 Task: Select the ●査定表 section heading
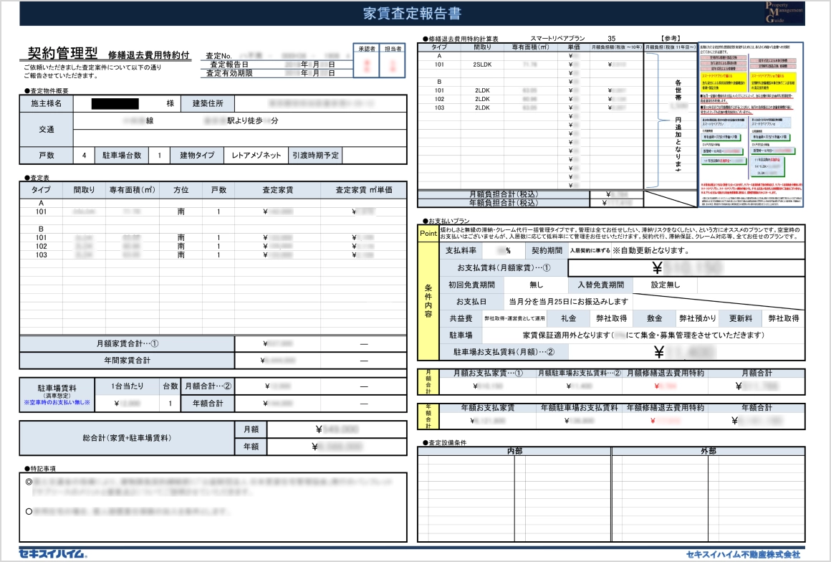pos(37,178)
